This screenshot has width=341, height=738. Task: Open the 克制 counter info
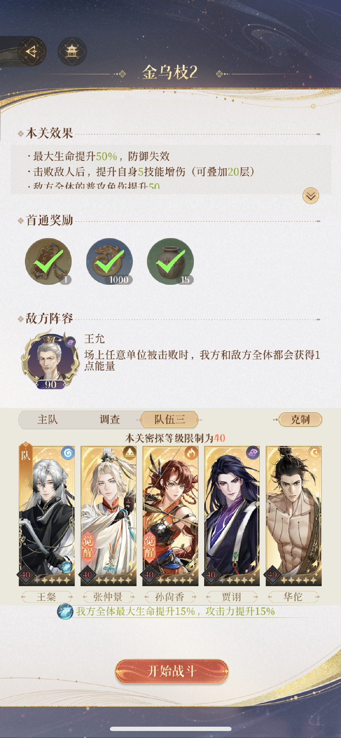point(300,420)
